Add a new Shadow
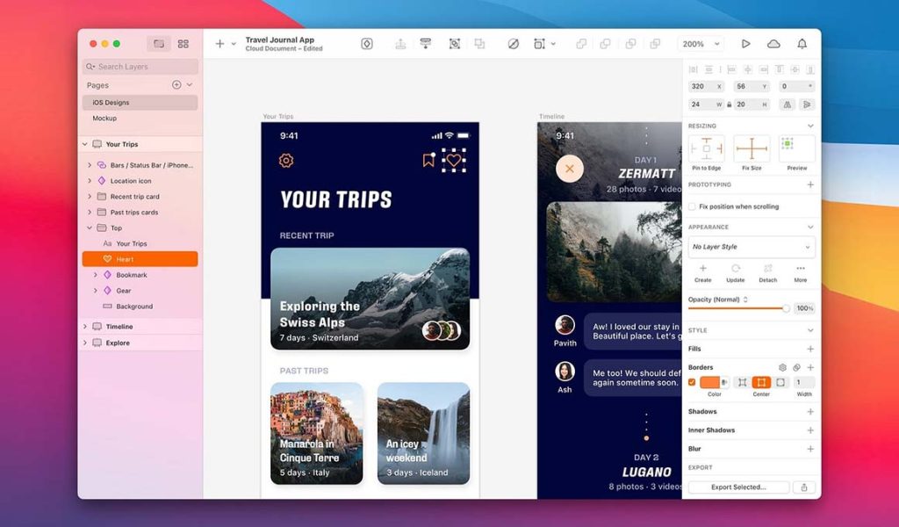The image size is (899, 527). click(810, 412)
